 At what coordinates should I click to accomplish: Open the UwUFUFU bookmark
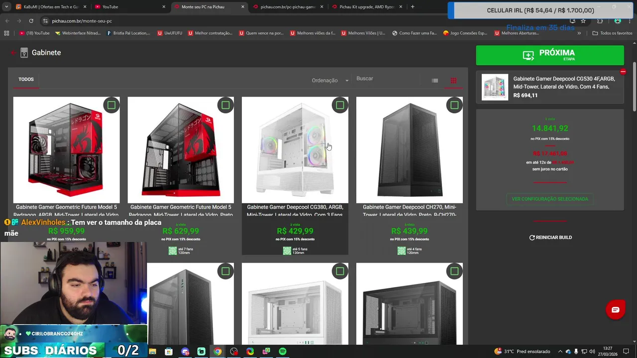(x=170, y=33)
